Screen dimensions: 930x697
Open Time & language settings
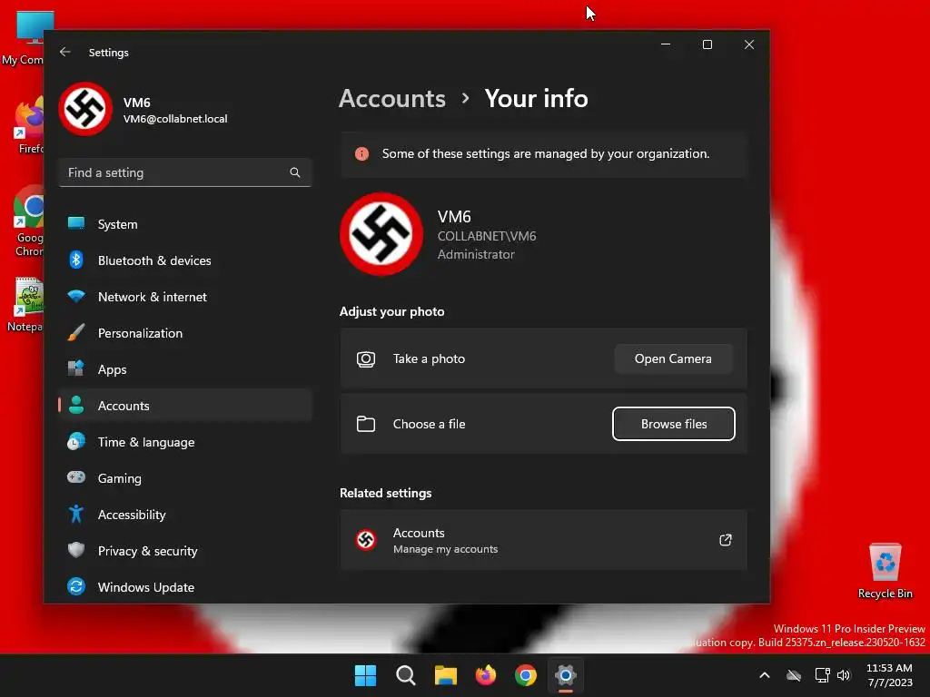(x=185, y=442)
